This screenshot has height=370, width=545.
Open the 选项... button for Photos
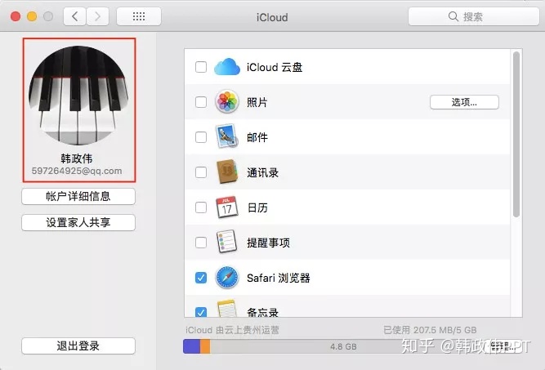coord(464,102)
